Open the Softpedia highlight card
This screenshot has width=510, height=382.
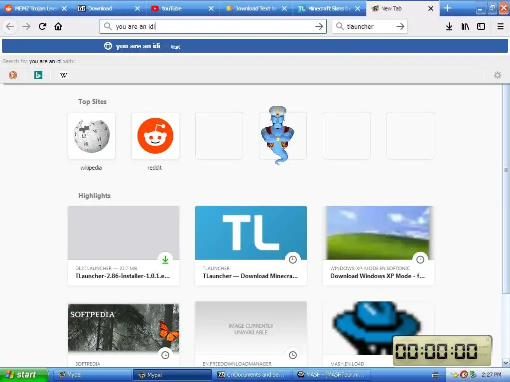pyautogui.click(x=124, y=335)
